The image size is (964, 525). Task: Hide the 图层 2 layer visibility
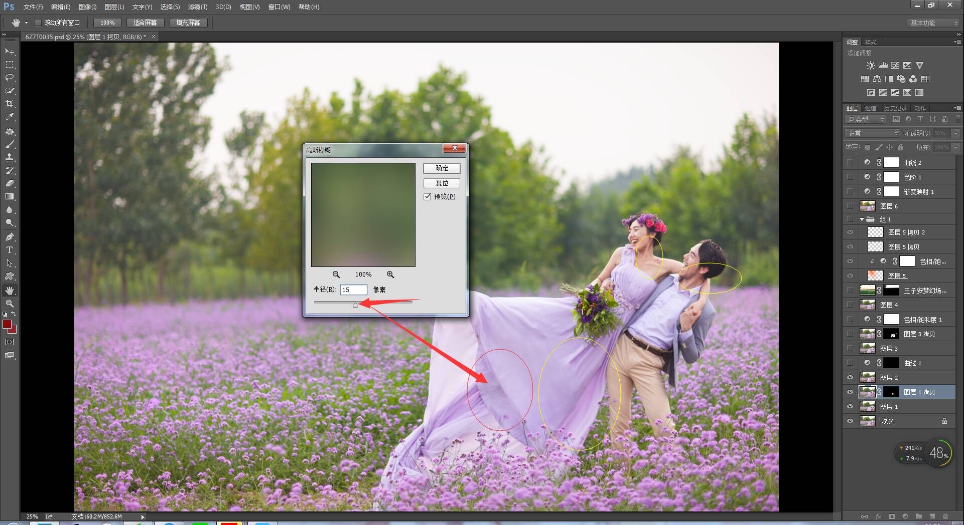[850, 378]
